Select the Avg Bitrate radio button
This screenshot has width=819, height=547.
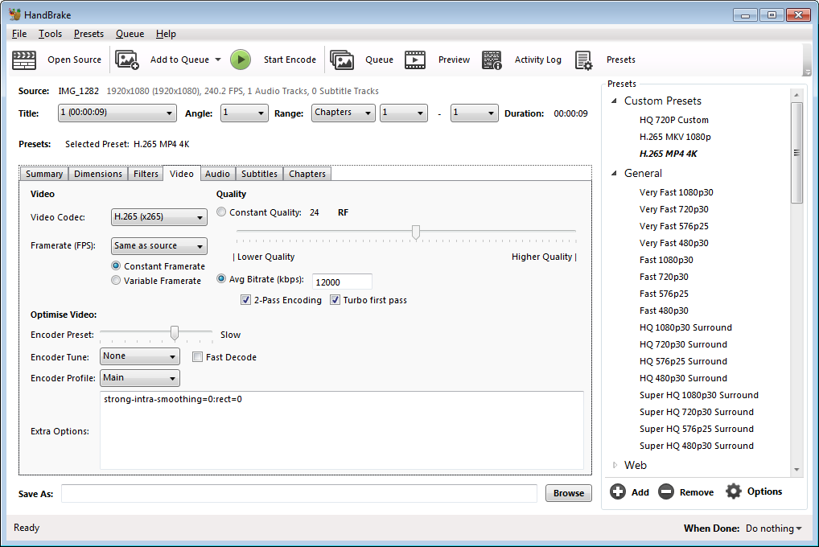[221, 279]
